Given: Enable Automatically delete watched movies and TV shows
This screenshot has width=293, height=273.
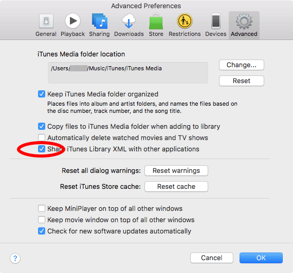Looking at the screenshot, I should pos(42,138).
